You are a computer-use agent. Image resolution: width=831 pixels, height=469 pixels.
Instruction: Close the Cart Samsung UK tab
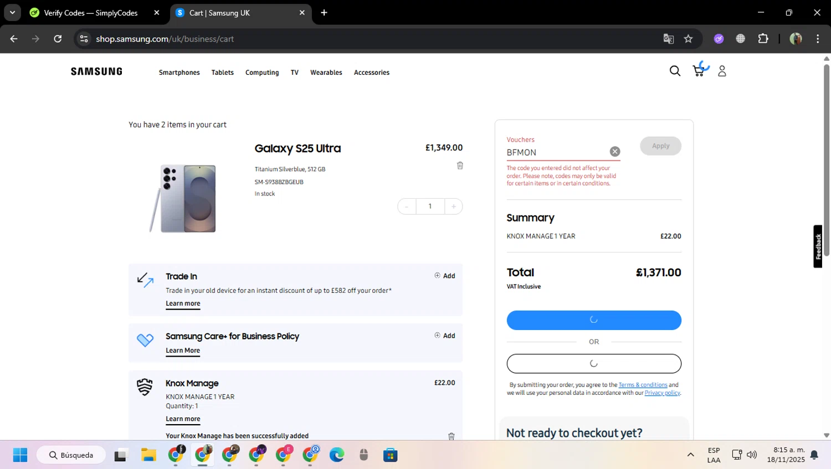302,13
